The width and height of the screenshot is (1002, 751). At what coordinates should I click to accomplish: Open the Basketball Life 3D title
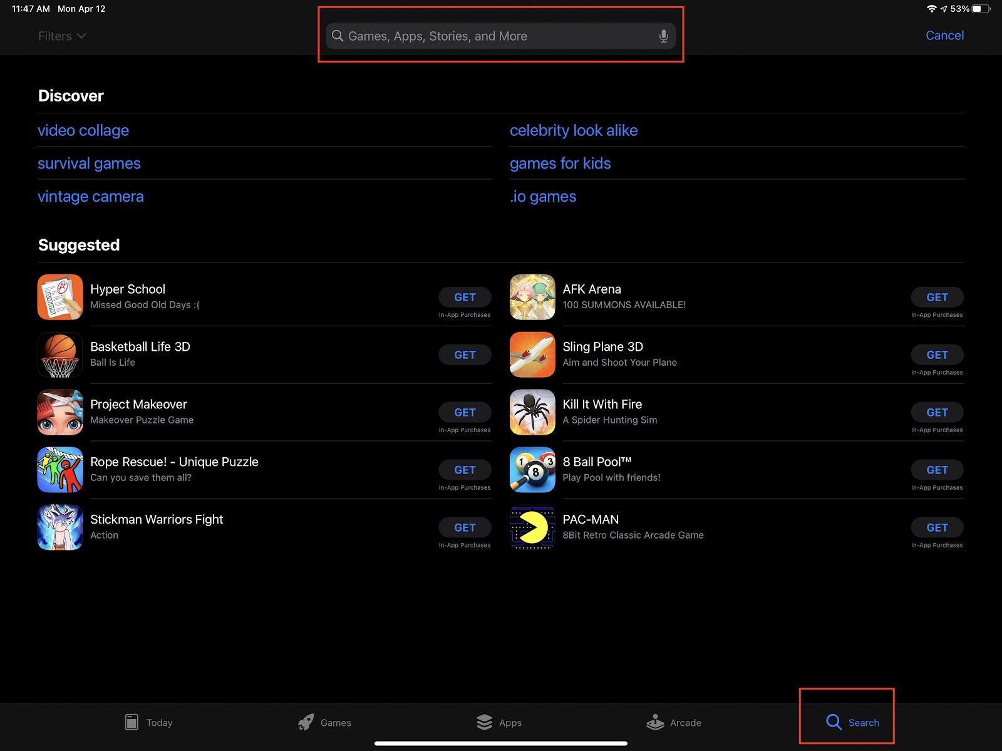[x=140, y=347]
